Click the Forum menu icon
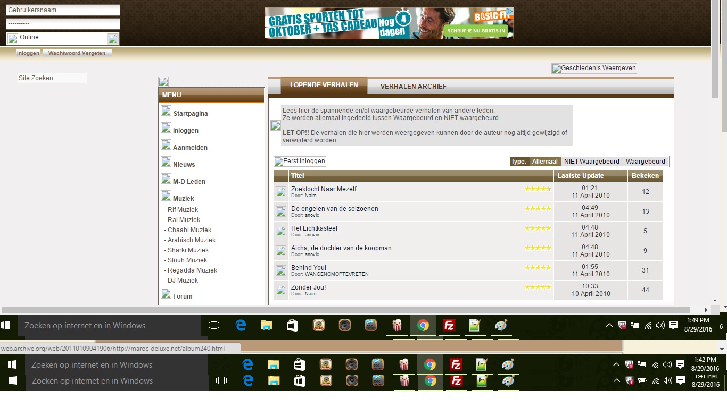Viewport: 727px width, 408px height. click(x=166, y=294)
